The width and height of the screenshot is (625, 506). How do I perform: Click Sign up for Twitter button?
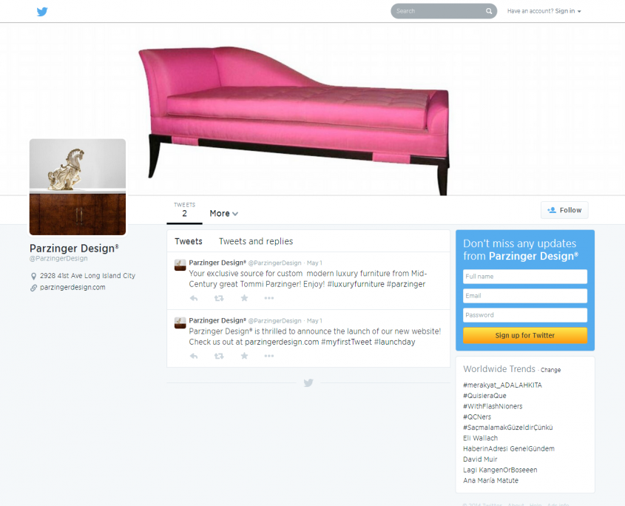point(525,335)
